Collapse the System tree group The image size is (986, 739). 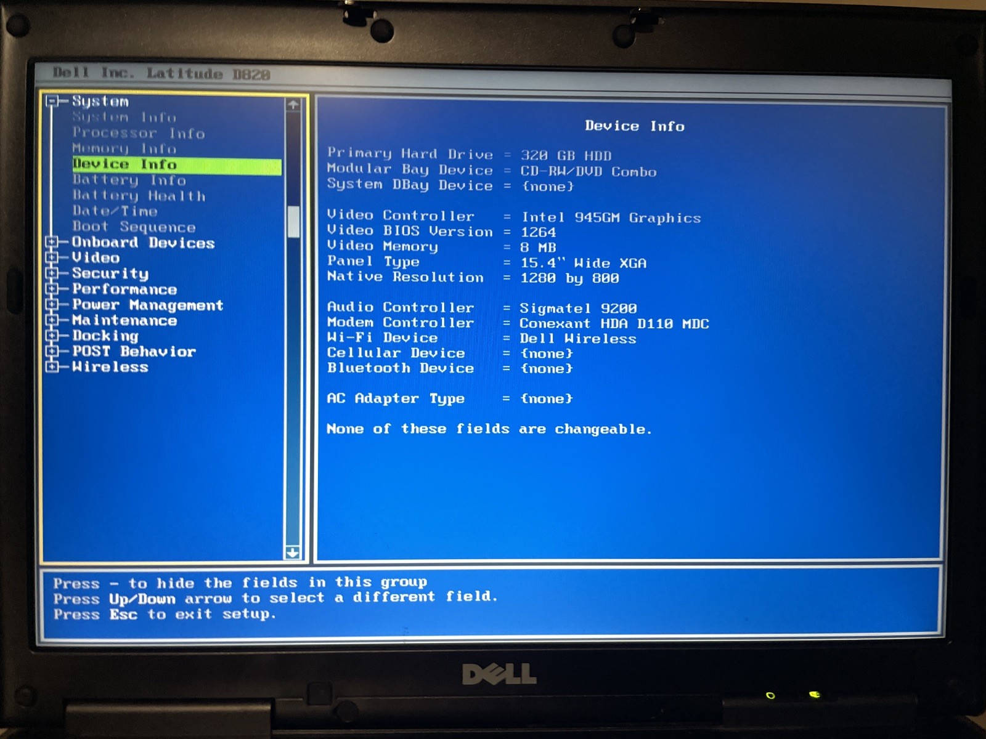(52, 101)
